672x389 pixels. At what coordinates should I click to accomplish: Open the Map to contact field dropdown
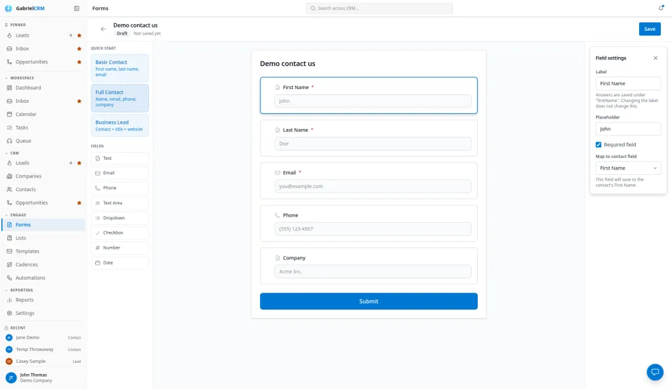[628, 168]
